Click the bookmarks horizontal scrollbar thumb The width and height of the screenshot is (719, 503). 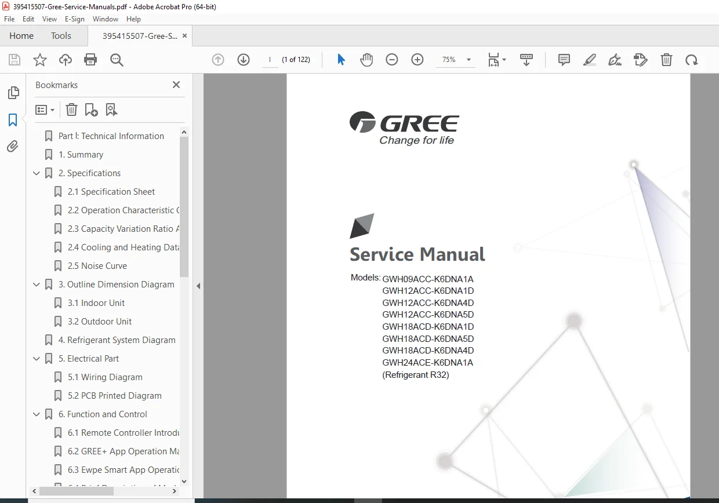tap(76, 491)
